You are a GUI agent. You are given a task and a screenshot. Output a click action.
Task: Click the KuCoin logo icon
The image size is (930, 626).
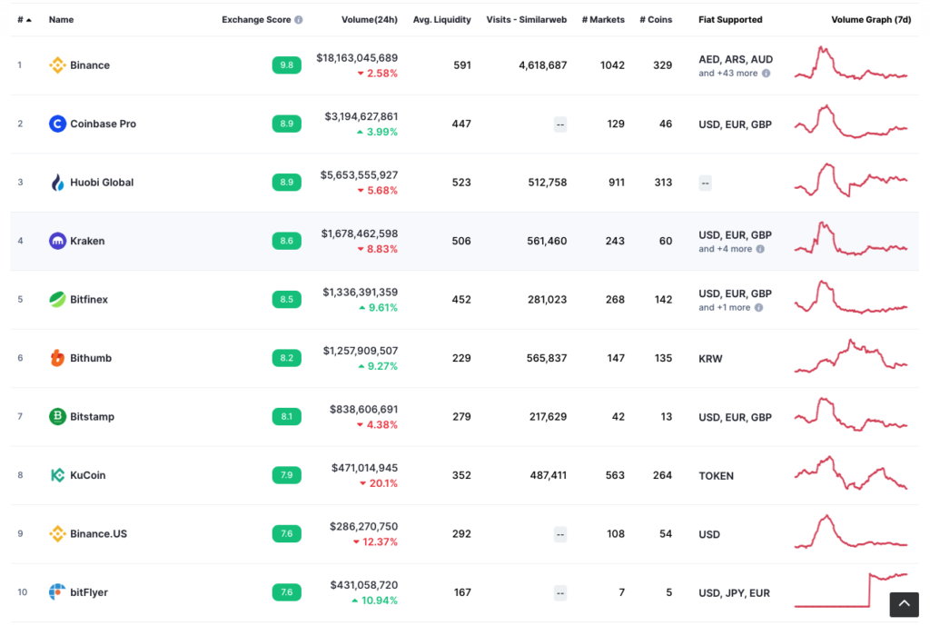pyautogui.click(x=57, y=475)
